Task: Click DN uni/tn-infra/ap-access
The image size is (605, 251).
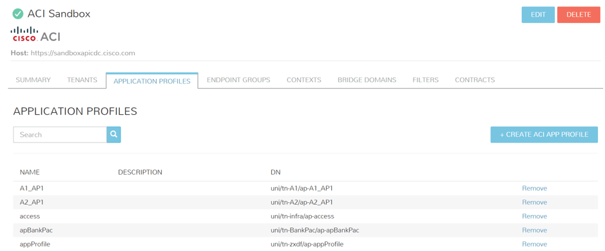Action: click(x=302, y=216)
